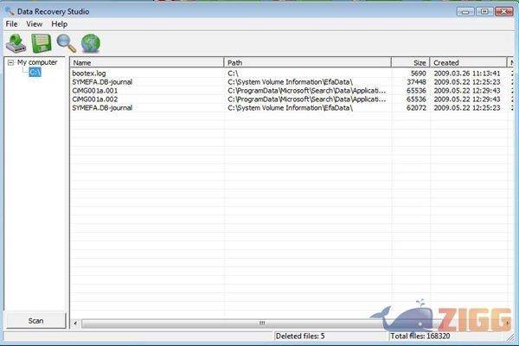
Task: Click the drive recovery icon with green arrow
Action: [x=16, y=42]
